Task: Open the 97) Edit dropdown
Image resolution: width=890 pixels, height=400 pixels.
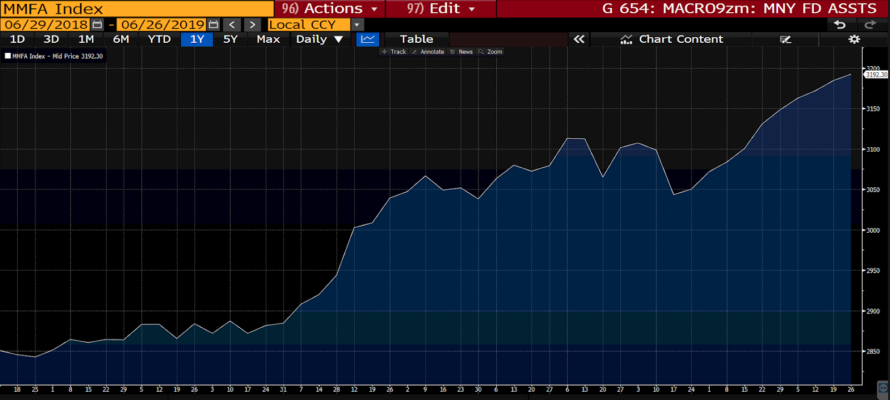Action: [441, 8]
